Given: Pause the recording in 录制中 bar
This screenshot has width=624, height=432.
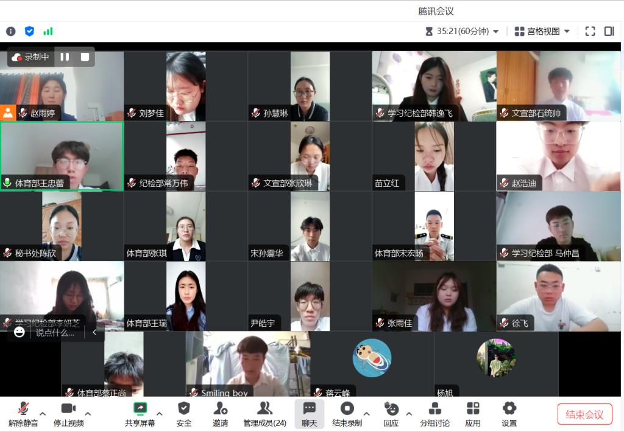Looking at the screenshot, I should click(x=65, y=57).
